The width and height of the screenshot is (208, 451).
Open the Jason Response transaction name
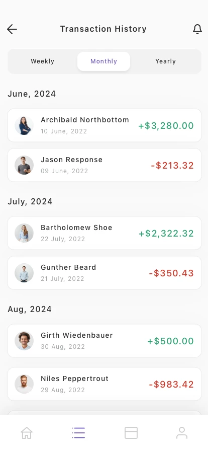71,160
